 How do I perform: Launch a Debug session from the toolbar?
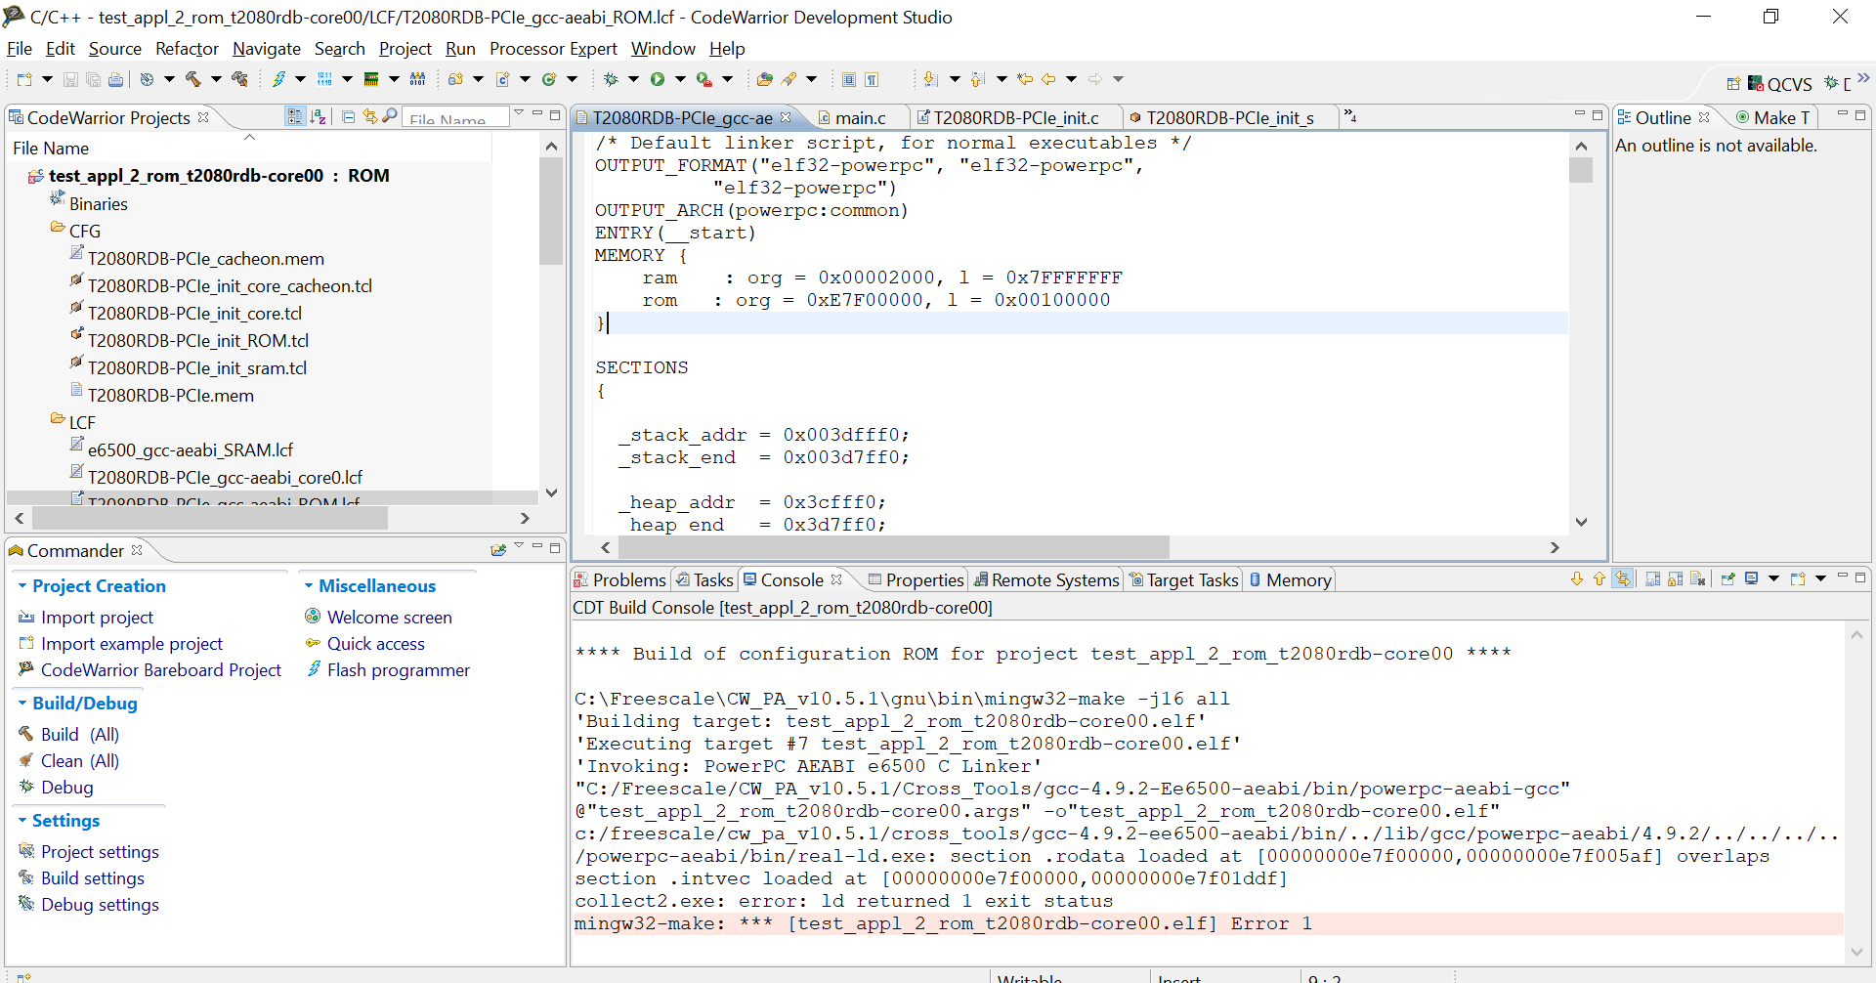click(x=613, y=80)
